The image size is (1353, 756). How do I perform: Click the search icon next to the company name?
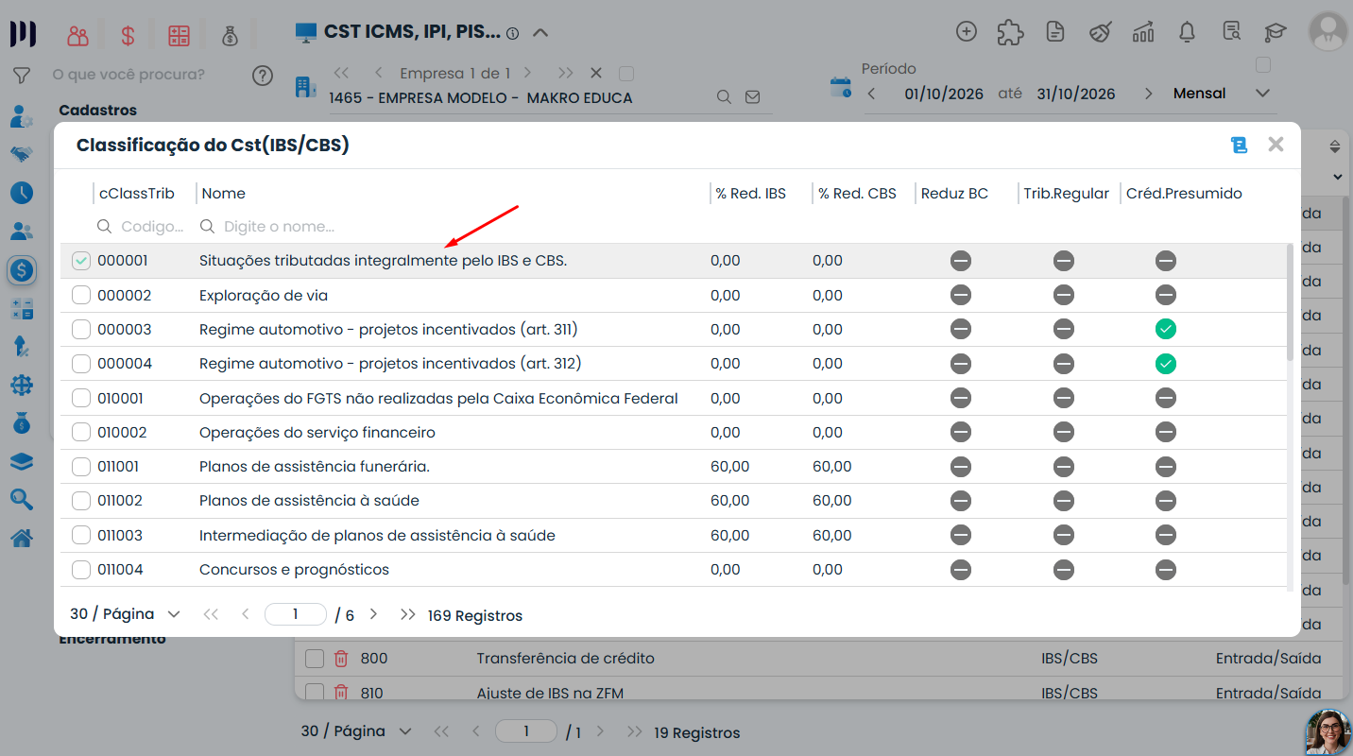[x=724, y=97]
